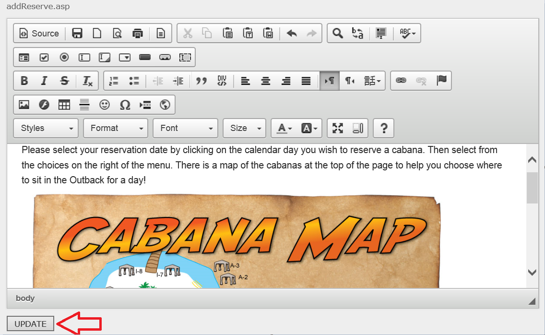Click the Insert Image icon
Image resolution: width=545 pixels, height=335 pixels.
pos(24,105)
